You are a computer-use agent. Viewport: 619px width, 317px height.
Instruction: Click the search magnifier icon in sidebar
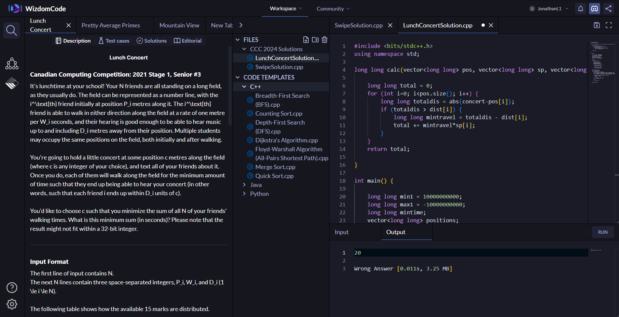pos(12,30)
